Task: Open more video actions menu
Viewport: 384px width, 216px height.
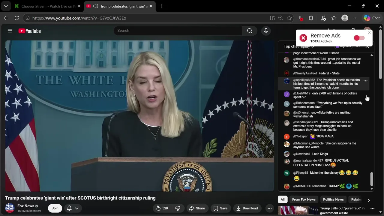Action: [x=269, y=208]
